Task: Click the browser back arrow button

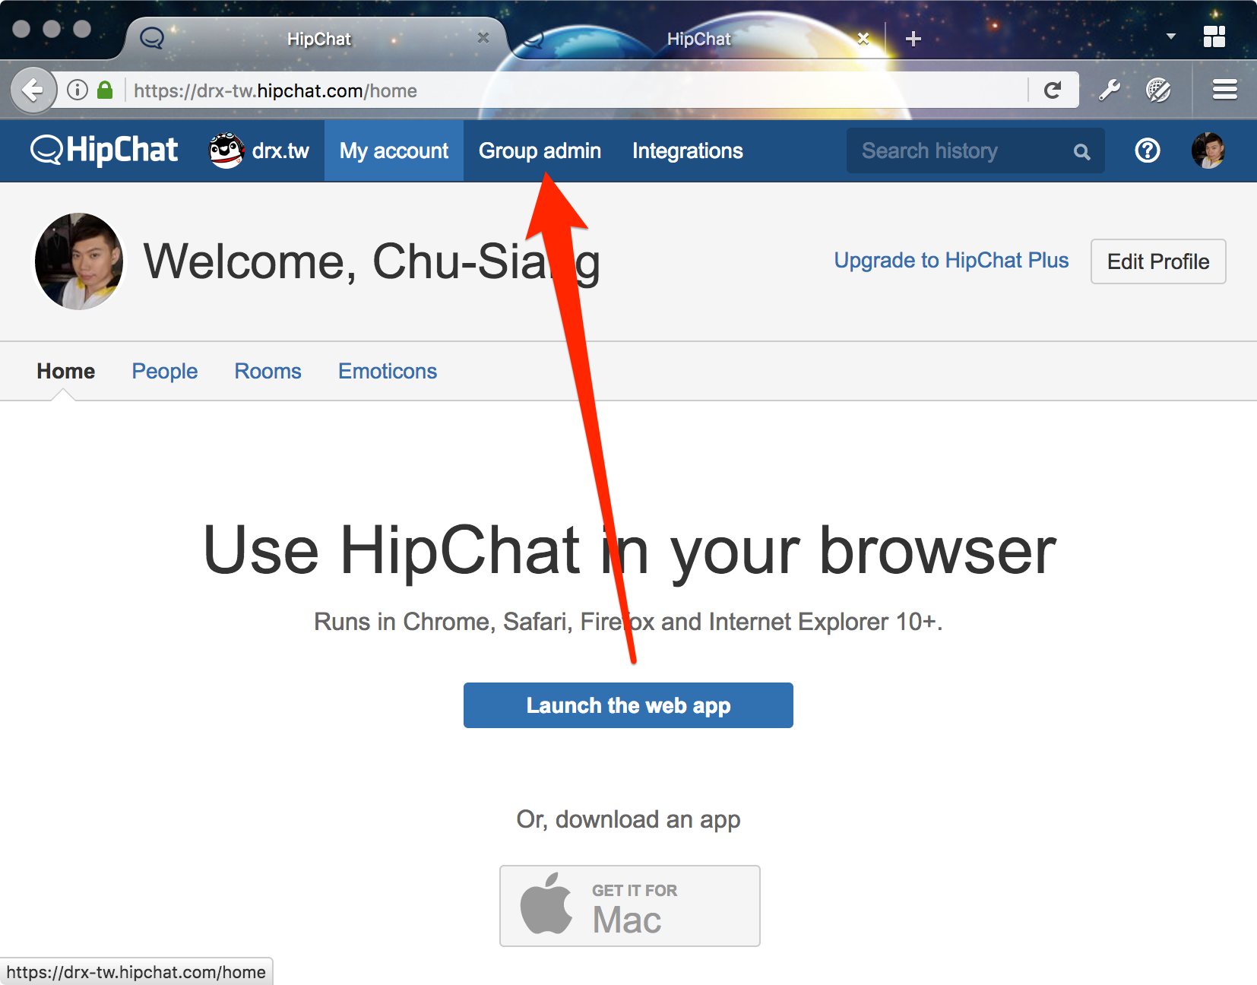Action: [33, 90]
